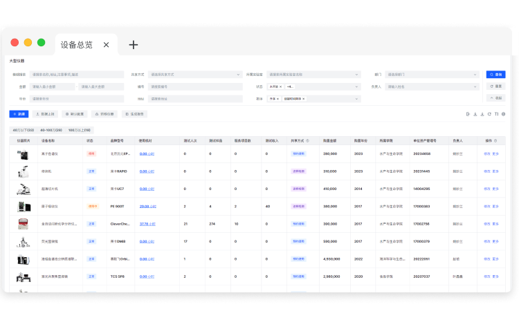Click the 生成报告 button
The width and height of the screenshot is (519, 320).
135,114
